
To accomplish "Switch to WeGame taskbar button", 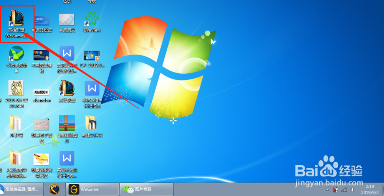I will tap(92, 189).
